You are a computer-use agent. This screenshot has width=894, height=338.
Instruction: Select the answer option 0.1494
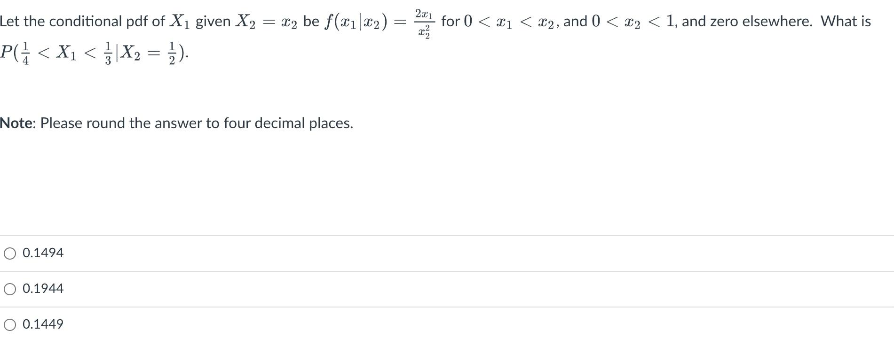[43, 253]
